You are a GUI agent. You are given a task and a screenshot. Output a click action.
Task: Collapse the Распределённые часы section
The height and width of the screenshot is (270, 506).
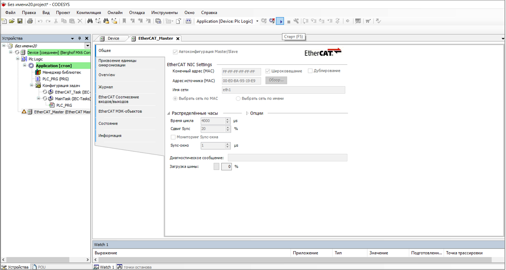169,113
